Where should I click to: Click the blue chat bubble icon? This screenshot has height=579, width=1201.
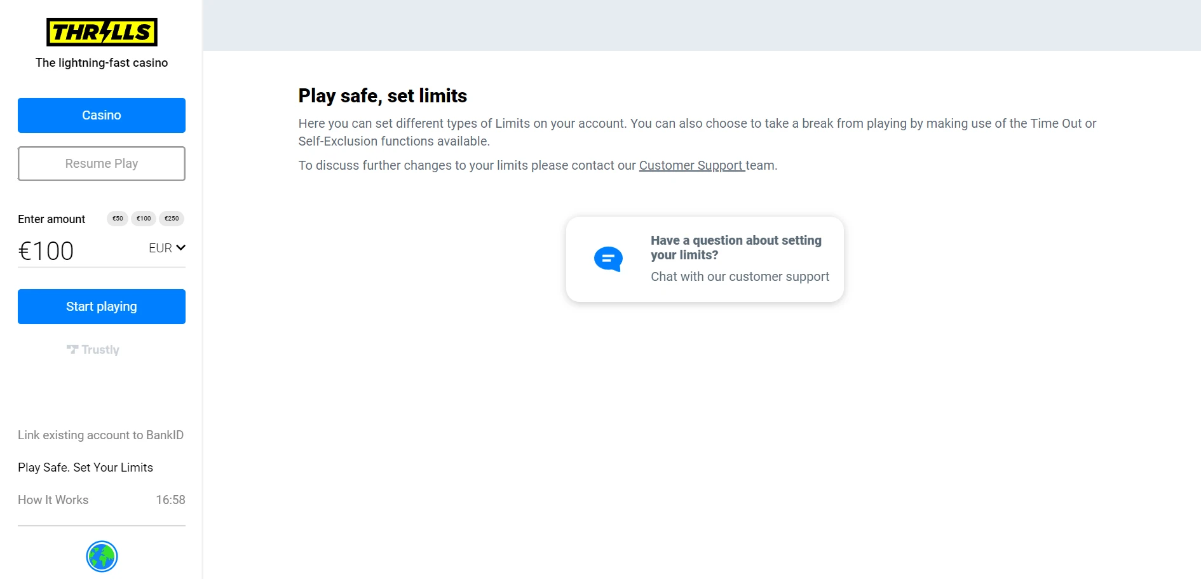pyautogui.click(x=608, y=259)
